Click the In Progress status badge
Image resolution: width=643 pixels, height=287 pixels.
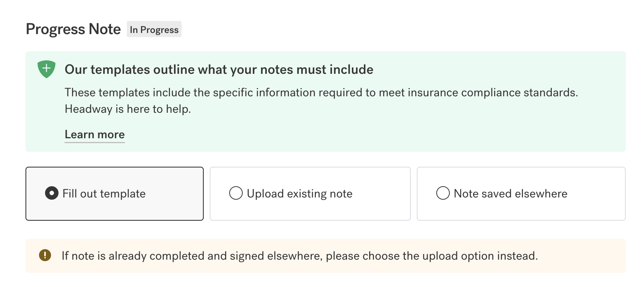click(154, 30)
